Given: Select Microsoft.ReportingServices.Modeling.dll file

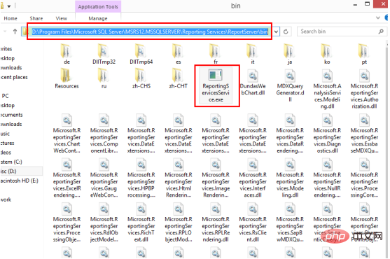Looking at the screenshot, I should 290,178.
